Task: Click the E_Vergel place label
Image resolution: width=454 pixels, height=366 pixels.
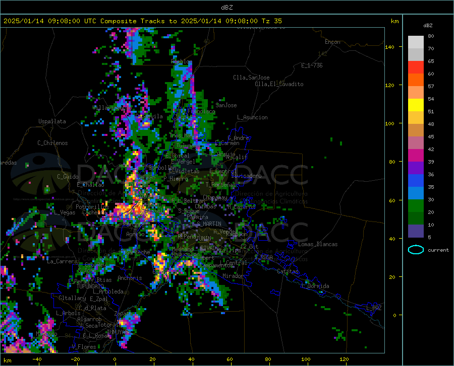Action: pyautogui.click(x=183, y=162)
